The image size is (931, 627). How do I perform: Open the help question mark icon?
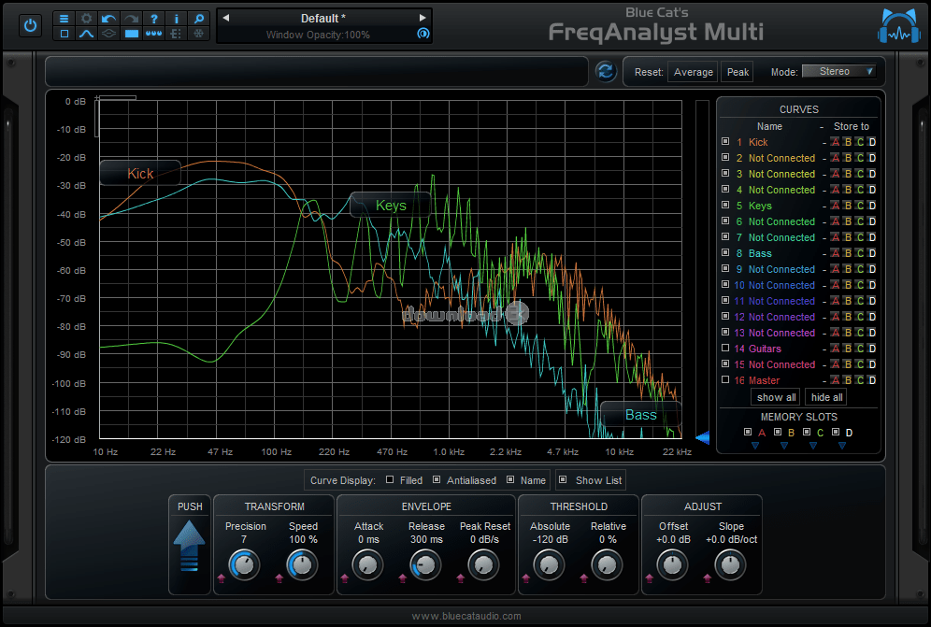tap(154, 19)
